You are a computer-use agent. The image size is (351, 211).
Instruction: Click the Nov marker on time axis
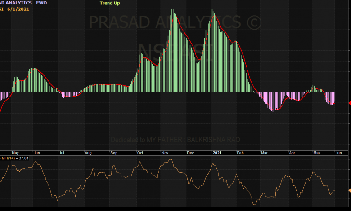[165, 153]
